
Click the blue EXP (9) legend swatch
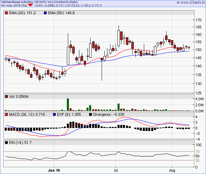(x=54, y=114)
